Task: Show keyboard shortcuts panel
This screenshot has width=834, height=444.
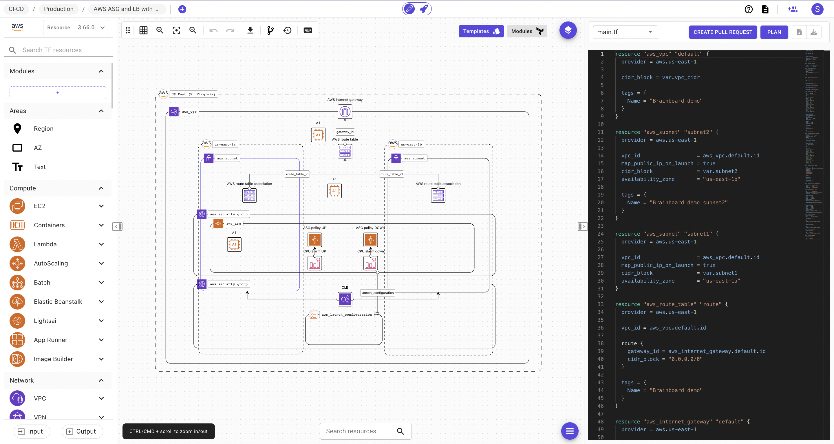Action: [x=308, y=30]
